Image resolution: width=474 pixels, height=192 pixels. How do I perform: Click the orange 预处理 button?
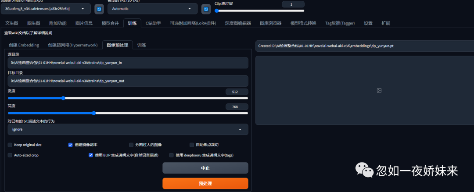[205, 184]
